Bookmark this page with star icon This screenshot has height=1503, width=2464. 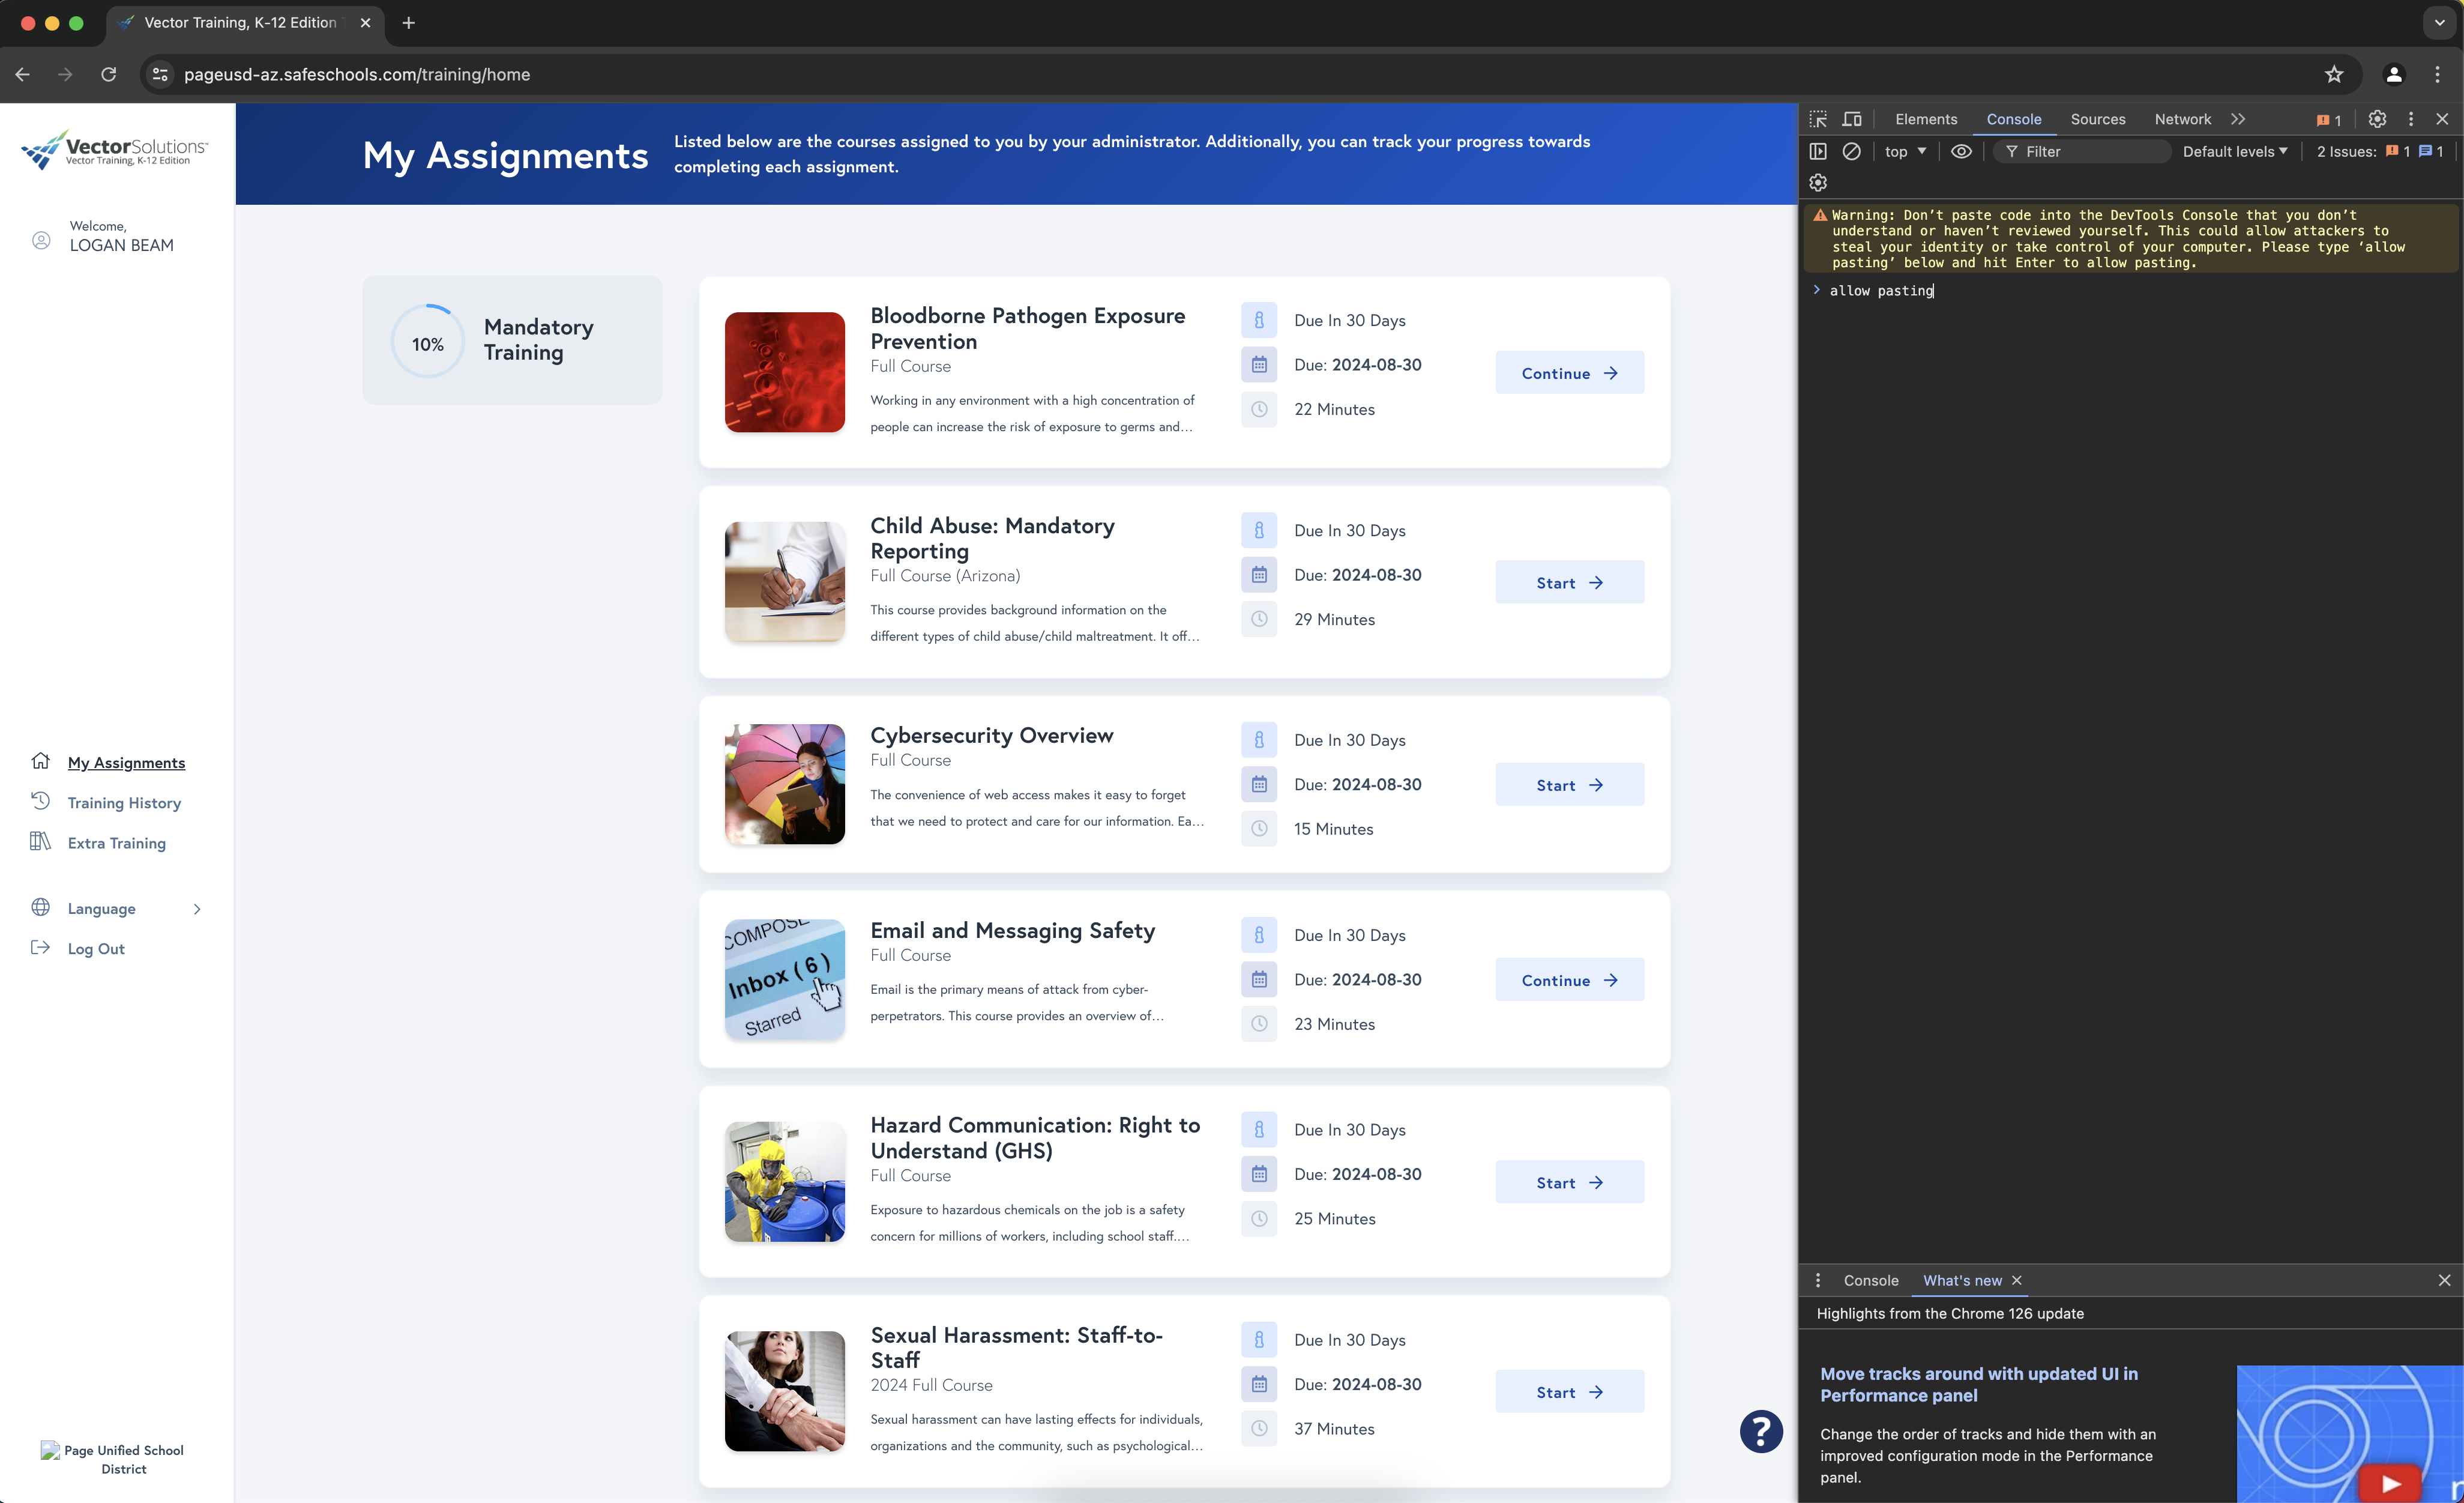click(2334, 74)
